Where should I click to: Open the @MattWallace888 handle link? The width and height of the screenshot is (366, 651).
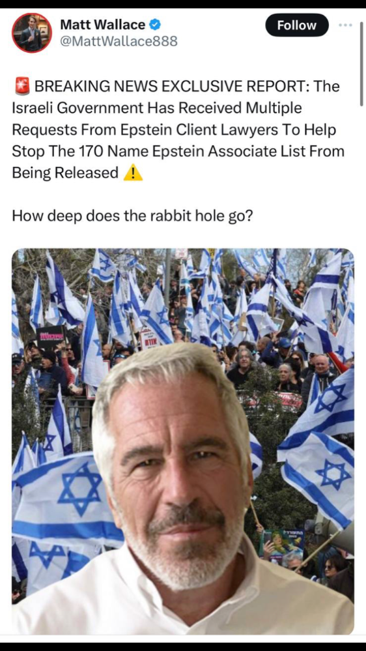point(119,42)
